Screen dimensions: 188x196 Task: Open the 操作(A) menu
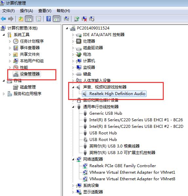pyautogui.click(x=26, y=11)
